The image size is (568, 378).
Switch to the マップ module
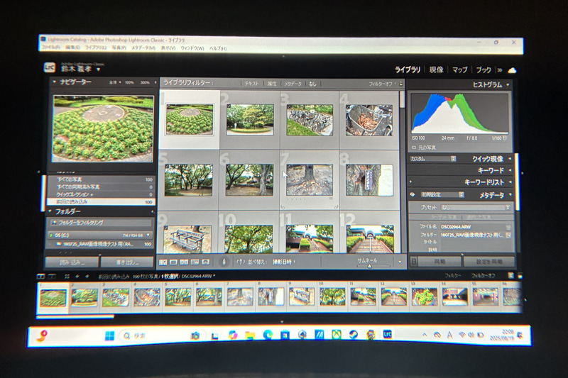(459, 70)
